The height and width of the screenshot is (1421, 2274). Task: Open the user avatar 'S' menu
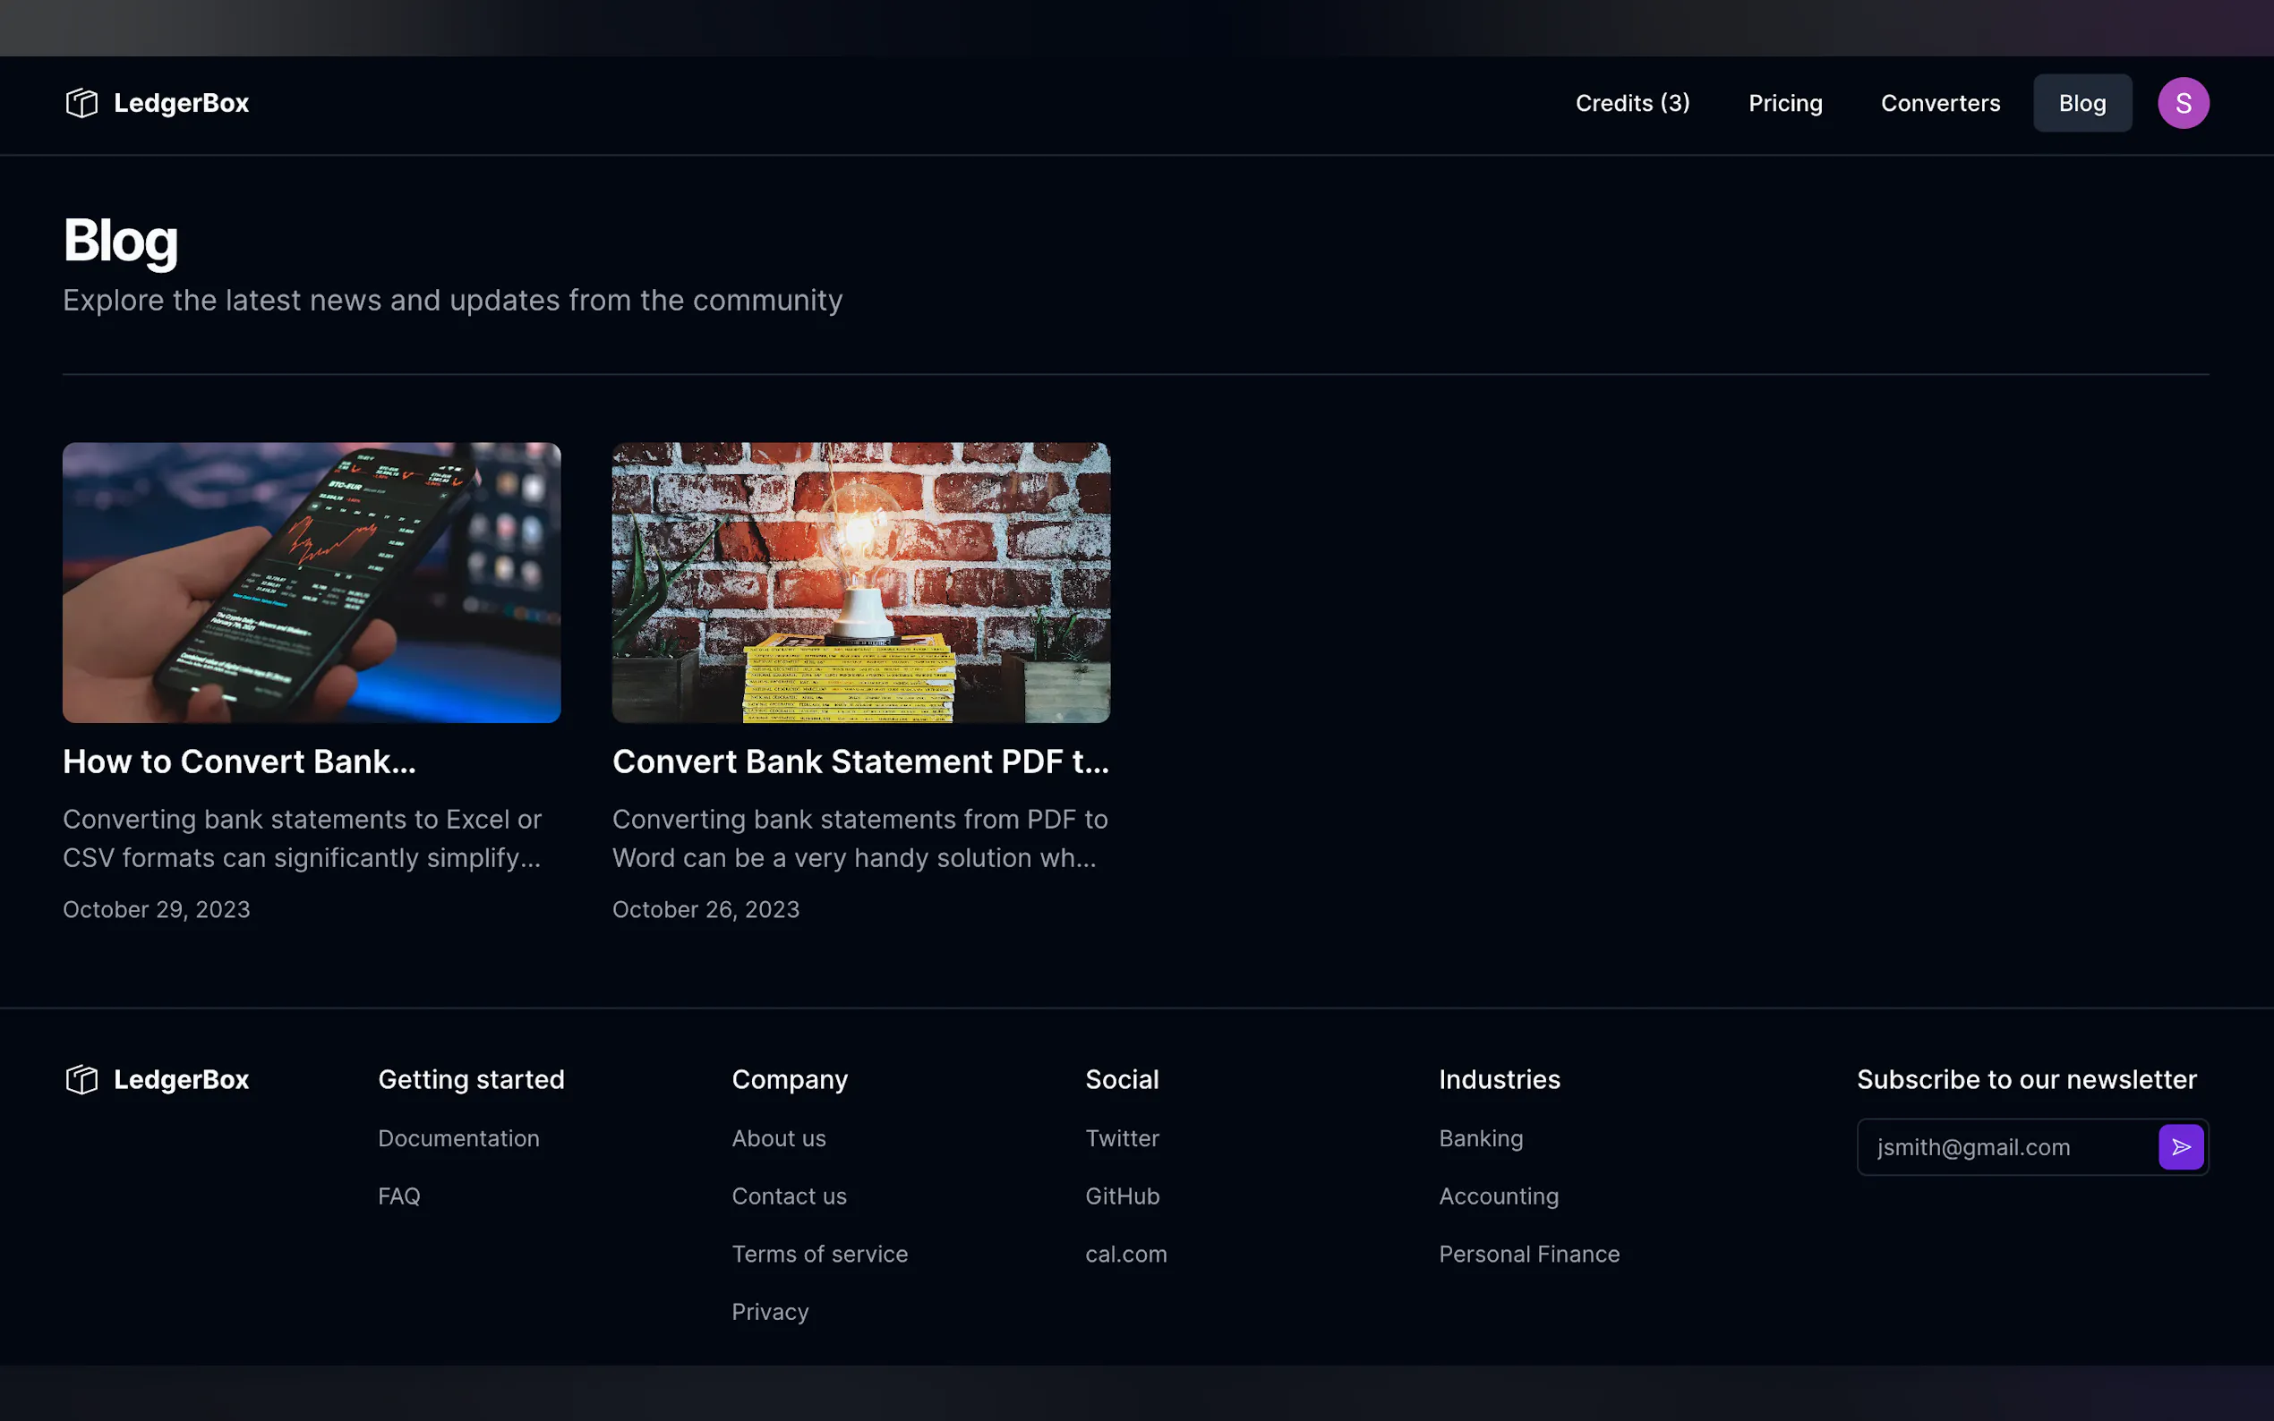[x=2182, y=104]
